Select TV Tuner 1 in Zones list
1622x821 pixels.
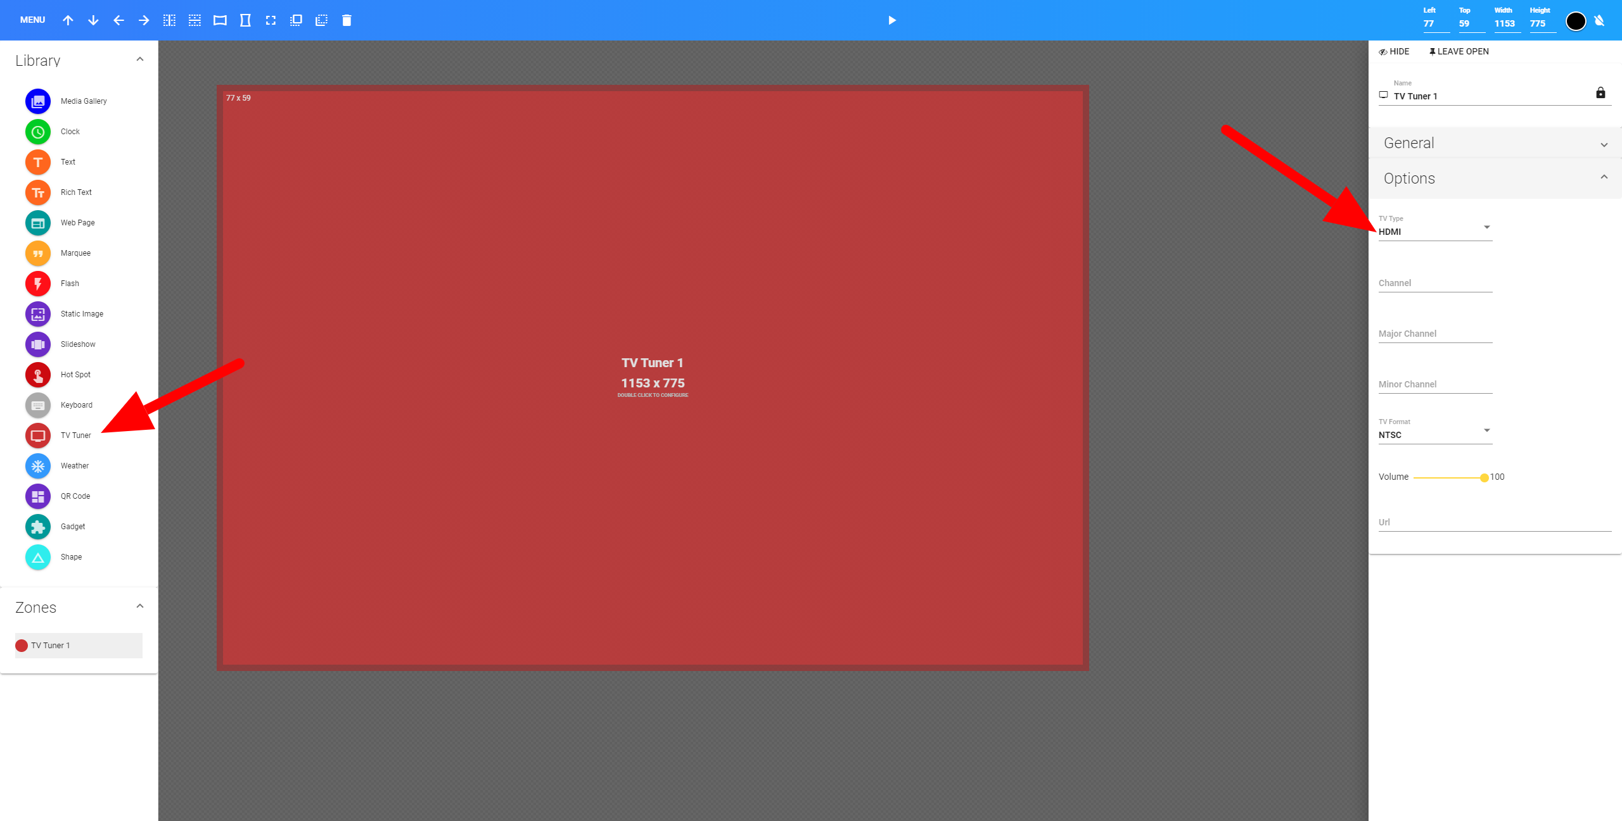tap(79, 646)
